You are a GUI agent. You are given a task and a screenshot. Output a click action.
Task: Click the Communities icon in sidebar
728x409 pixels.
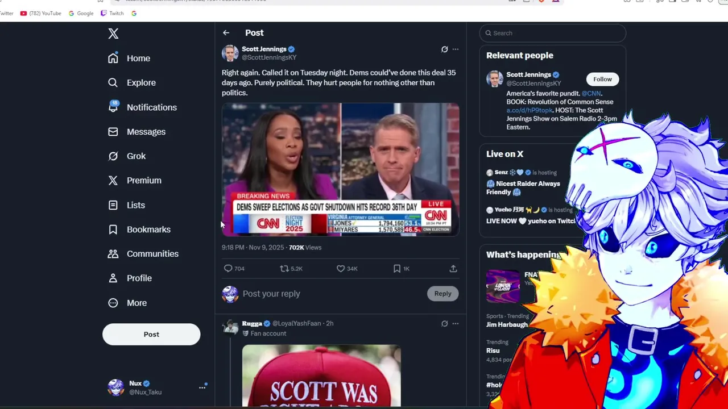pyautogui.click(x=113, y=254)
